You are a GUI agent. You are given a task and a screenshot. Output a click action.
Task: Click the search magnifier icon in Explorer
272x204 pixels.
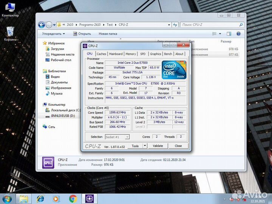coord(241,25)
